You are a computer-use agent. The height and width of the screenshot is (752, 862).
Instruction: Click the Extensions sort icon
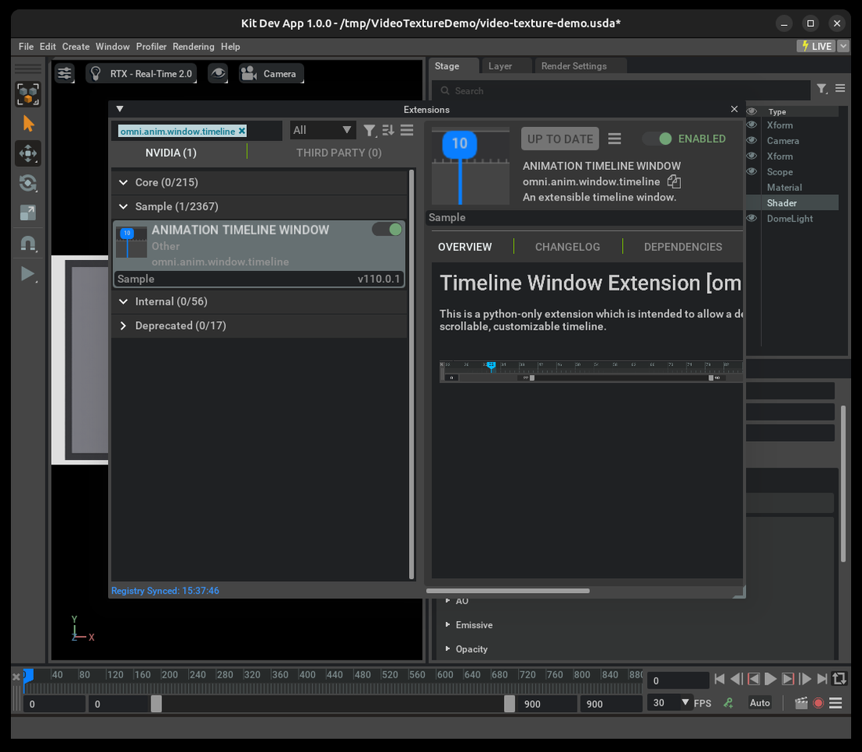pyautogui.click(x=388, y=130)
